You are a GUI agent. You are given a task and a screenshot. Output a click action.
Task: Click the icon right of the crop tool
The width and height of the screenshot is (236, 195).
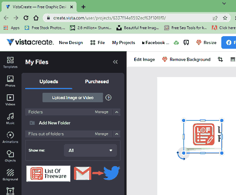tap(233, 59)
